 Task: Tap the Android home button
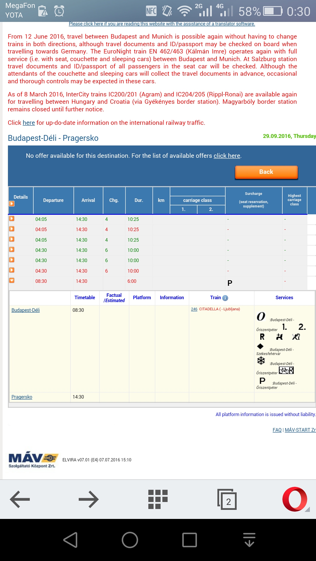[x=130, y=540]
